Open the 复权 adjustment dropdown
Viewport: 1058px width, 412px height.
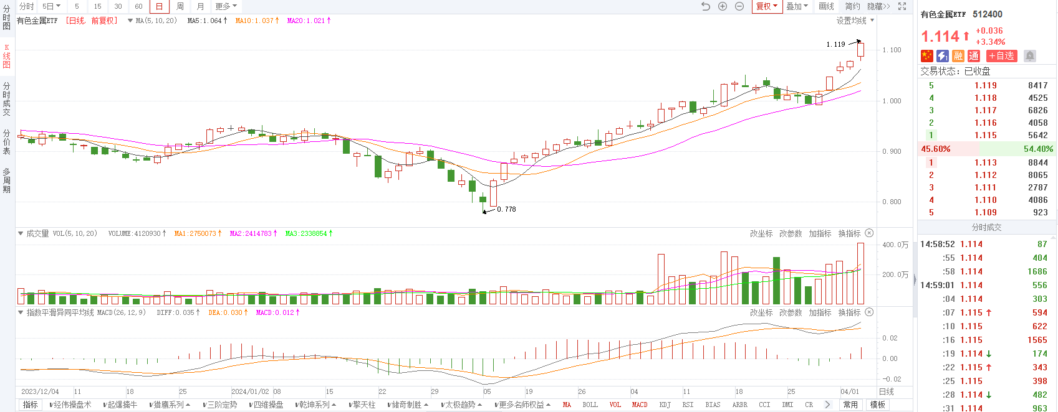(767, 6)
